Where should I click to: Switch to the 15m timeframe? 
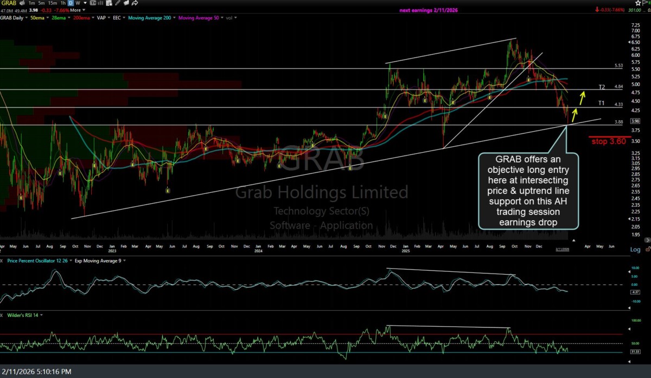tap(53, 3)
